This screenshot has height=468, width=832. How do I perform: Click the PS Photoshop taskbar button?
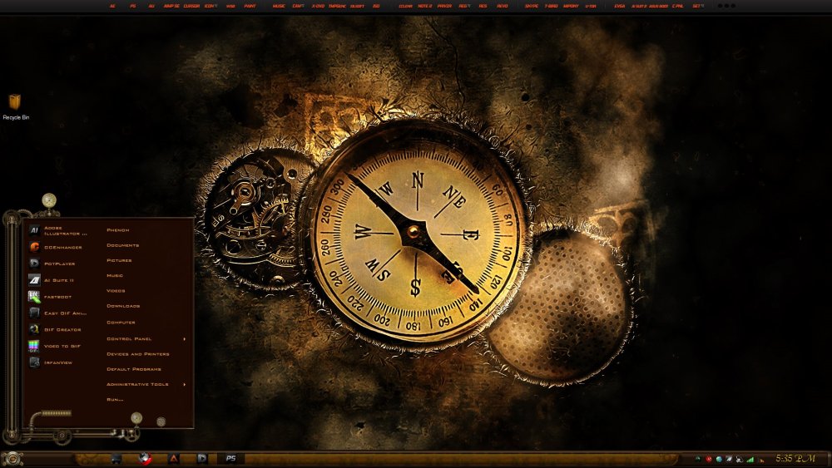pyautogui.click(x=231, y=458)
